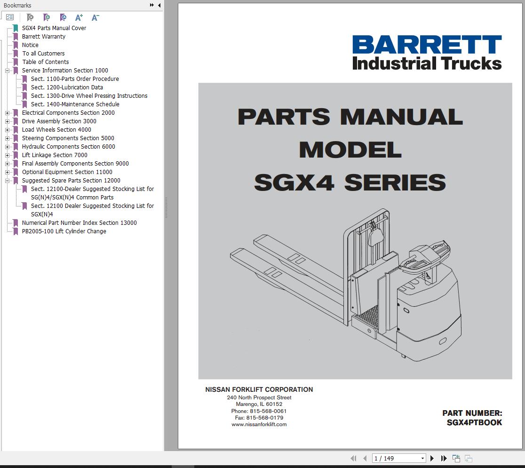Image resolution: width=525 pixels, height=468 pixels.
Task: Decrease bookmark text size with A-
Action: click(x=95, y=17)
